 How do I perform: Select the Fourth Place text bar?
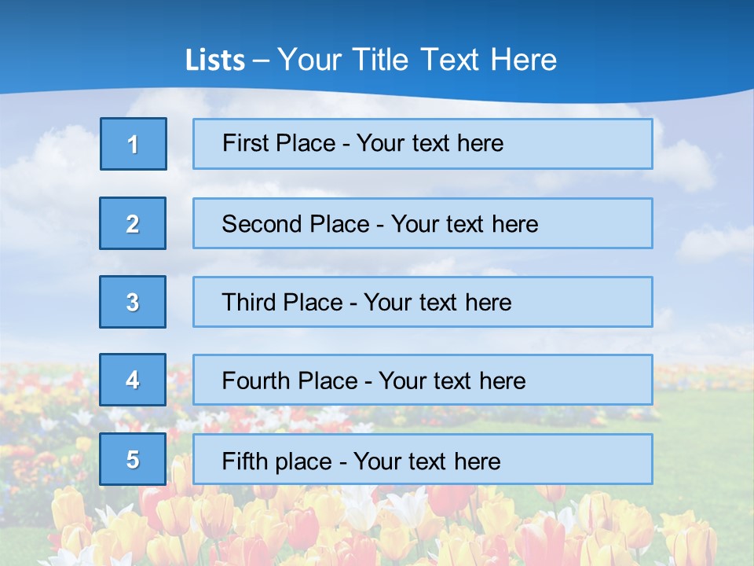(423, 380)
